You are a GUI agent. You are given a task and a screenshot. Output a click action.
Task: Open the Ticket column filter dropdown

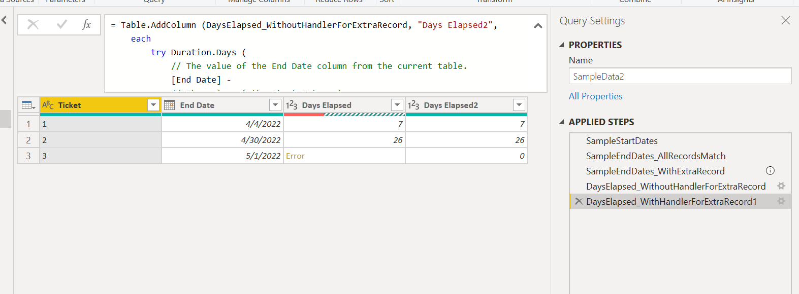pyautogui.click(x=153, y=105)
